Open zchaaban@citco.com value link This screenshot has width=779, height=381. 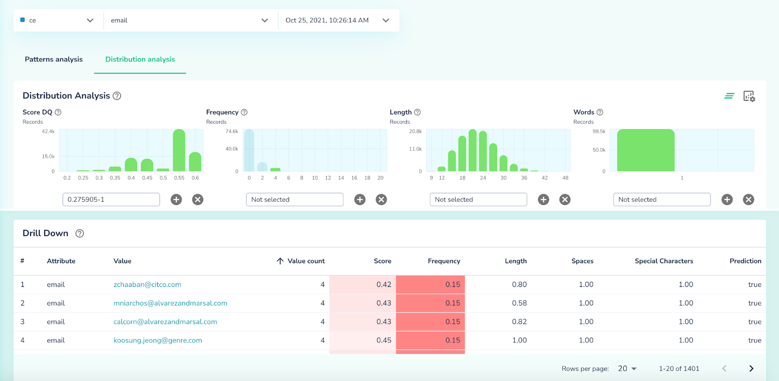point(147,285)
